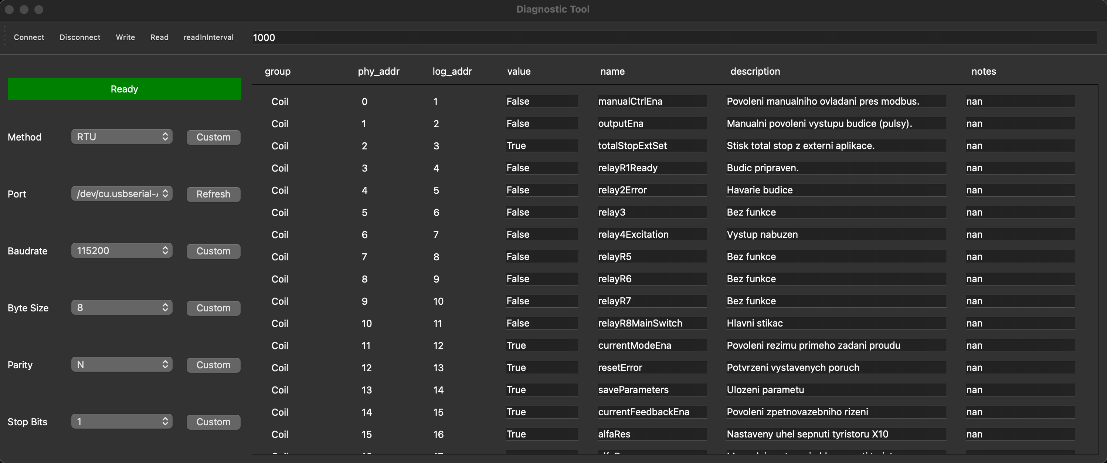Click Custom button beside Method
Screen dimensions: 1107x463
coord(213,137)
